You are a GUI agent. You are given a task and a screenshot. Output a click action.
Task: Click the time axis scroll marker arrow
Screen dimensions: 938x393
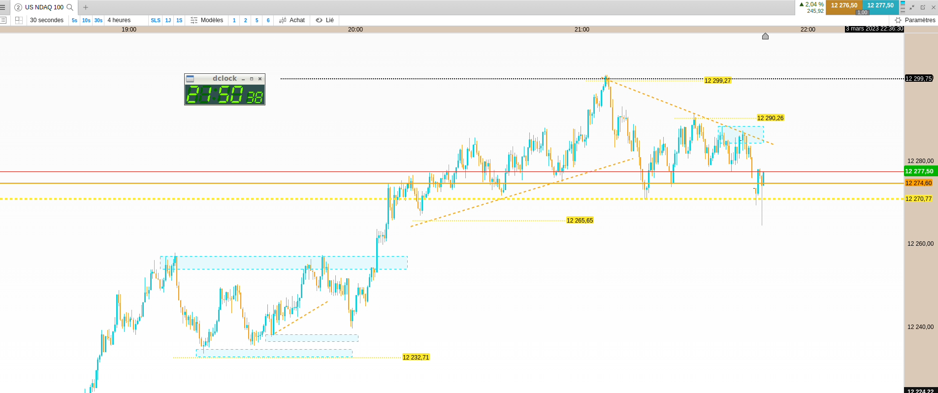(x=765, y=36)
